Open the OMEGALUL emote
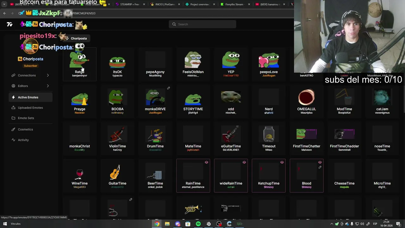Image resolution: width=405 pixels, height=228 pixels. (x=307, y=101)
